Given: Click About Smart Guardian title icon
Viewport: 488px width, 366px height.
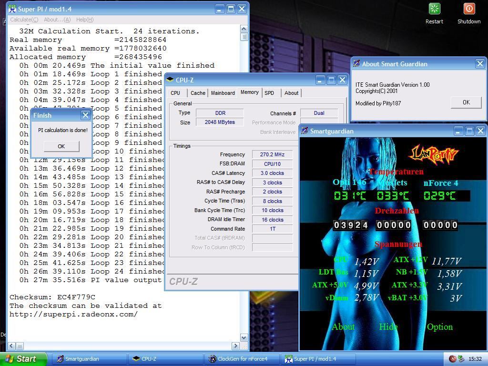Looking at the screenshot, I should [x=356, y=64].
